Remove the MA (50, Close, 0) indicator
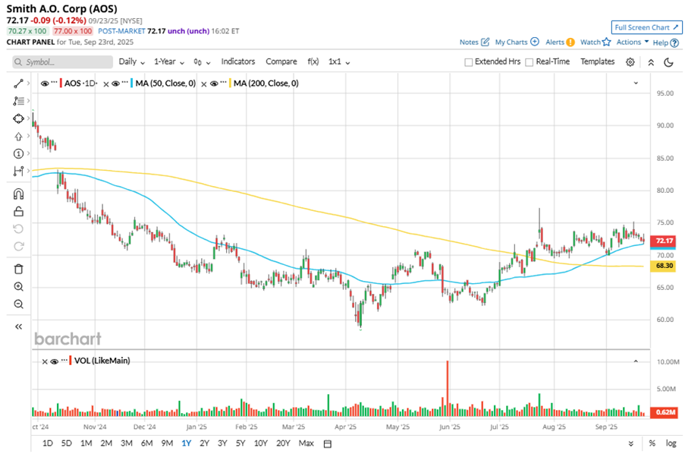 [x=105, y=84]
